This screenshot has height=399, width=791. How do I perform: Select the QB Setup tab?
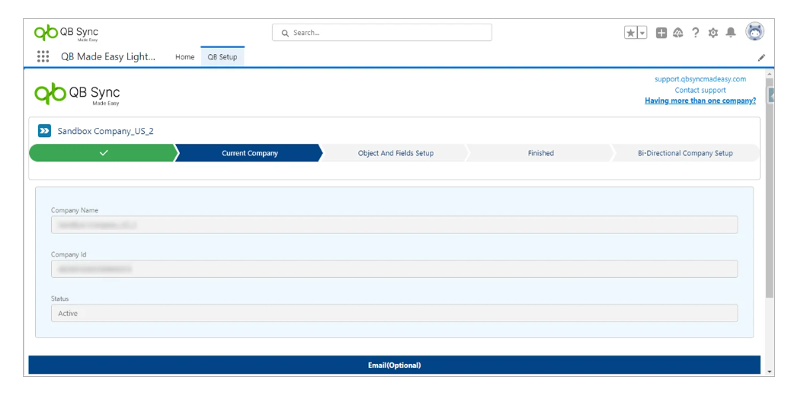[x=223, y=57]
